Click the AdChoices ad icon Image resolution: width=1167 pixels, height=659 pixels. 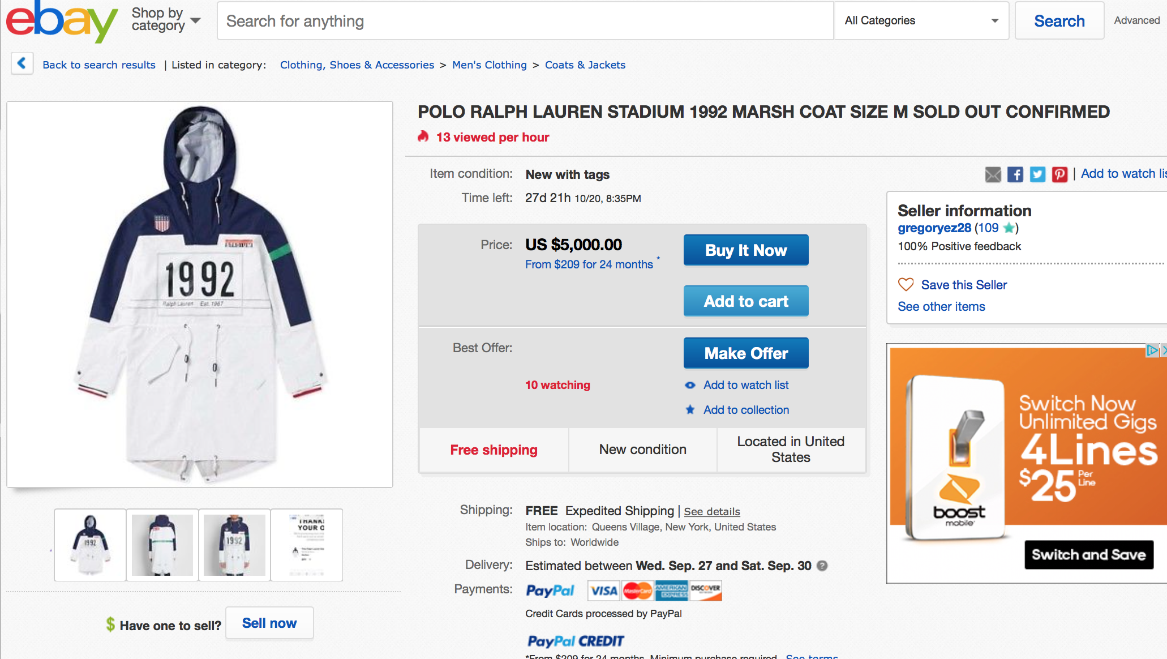[1151, 350]
